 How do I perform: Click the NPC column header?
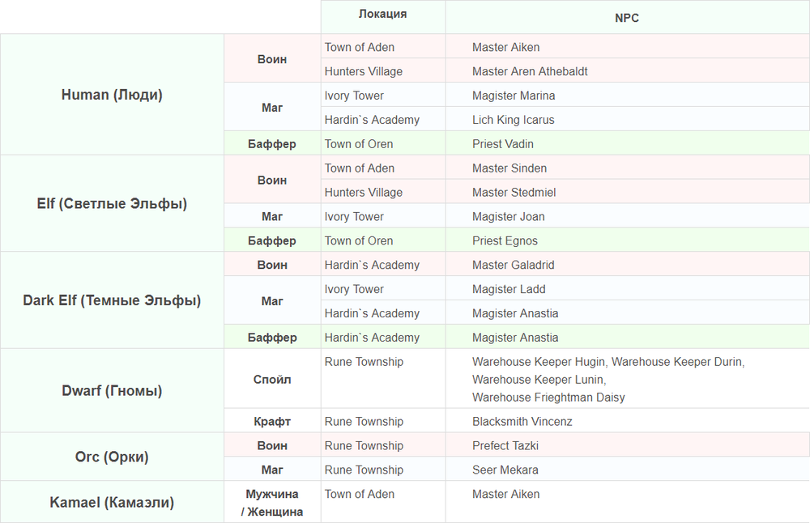(x=626, y=18)
